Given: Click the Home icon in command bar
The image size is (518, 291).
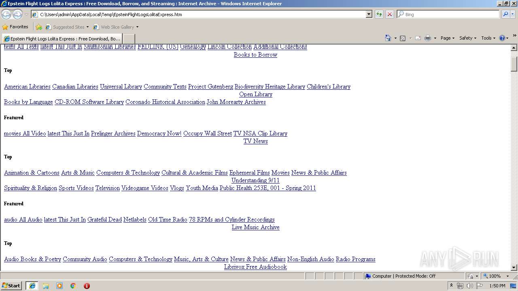Looking at the screenshot, I should point(388,38).
